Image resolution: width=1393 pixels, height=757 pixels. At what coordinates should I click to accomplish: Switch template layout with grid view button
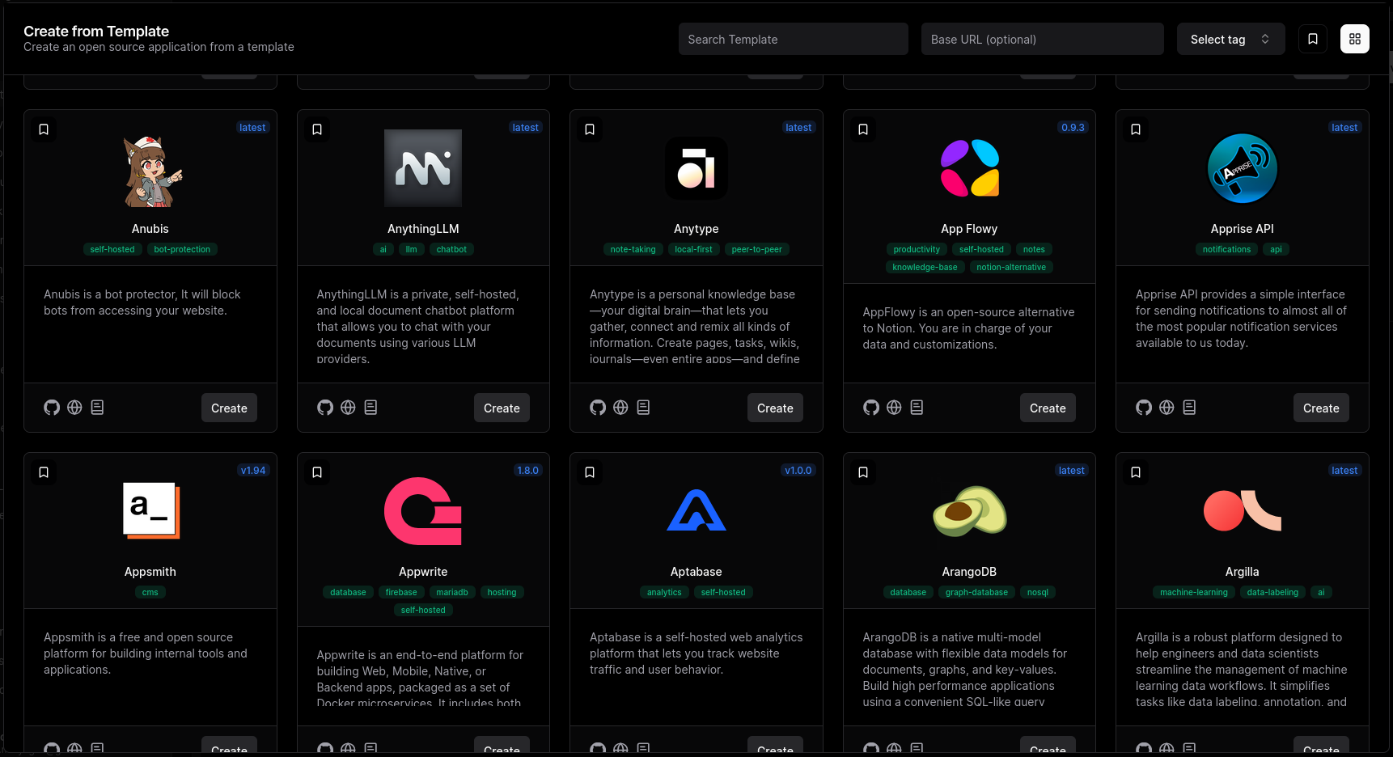[1355, 39]
